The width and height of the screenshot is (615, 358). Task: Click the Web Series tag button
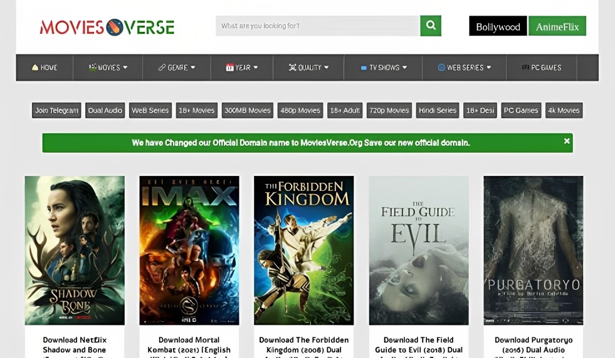[150, 110]
